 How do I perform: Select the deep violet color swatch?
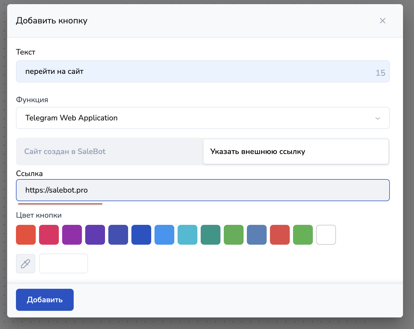coord(95,235)
